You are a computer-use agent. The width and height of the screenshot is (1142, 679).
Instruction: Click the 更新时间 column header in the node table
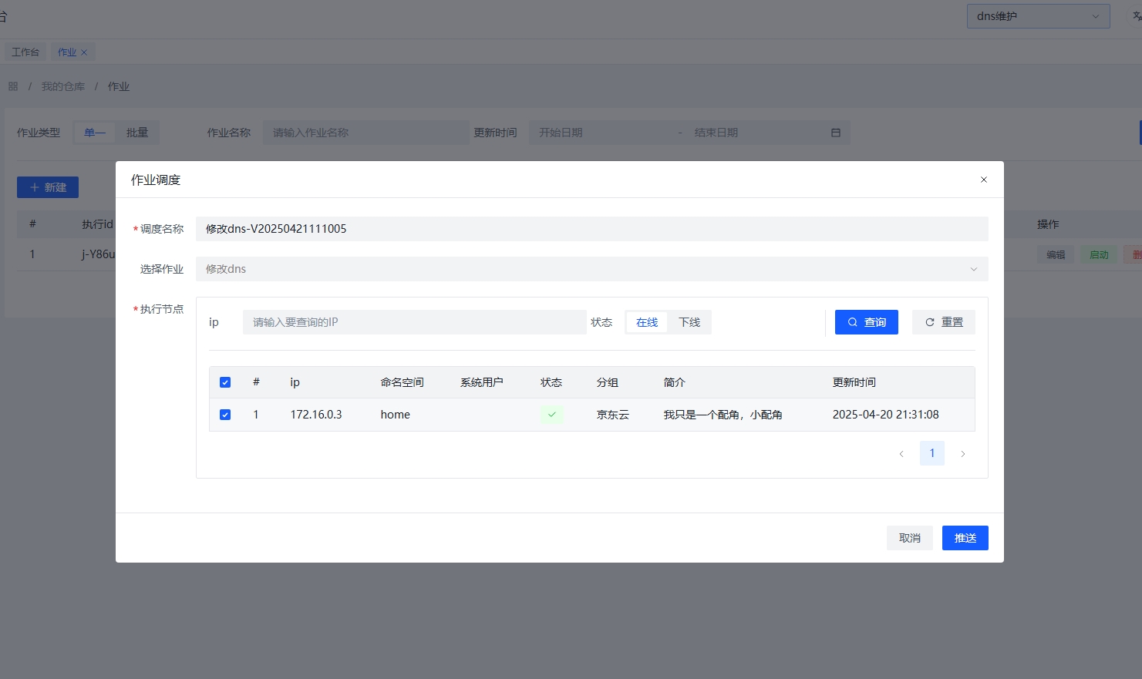[854, 382]
